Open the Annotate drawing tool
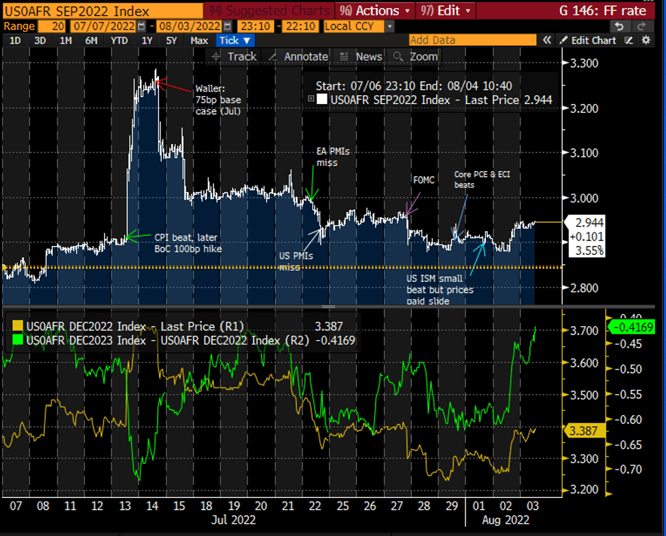This screenshot has width=666, height=536. [x=298, y=56]
